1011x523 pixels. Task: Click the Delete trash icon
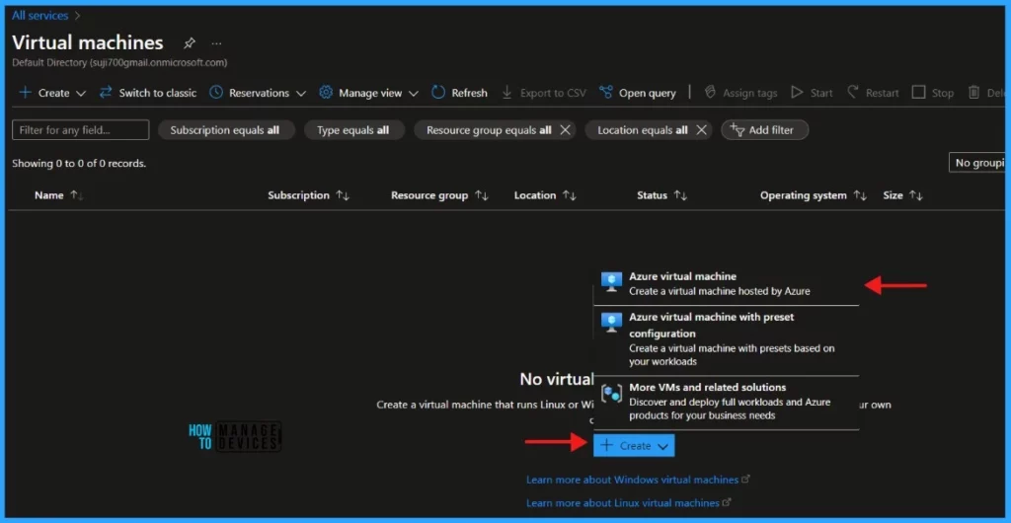pos(973,92)
